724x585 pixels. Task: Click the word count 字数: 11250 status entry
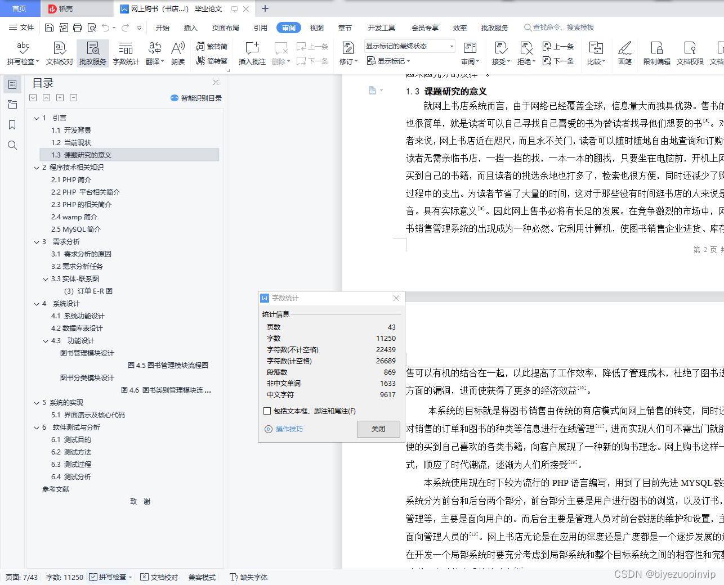click(65, 577)
